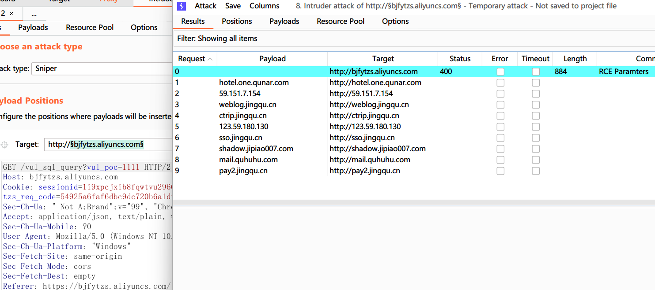655x290 pixels.
Task: Click the Cookie sessionid header line
Action: coord(87,187)
